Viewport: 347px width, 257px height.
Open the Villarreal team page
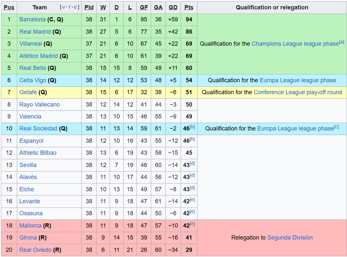click(31, 44)
